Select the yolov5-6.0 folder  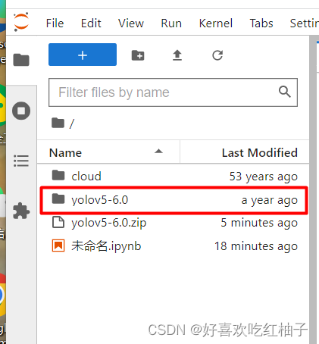(x=174, y=200)
